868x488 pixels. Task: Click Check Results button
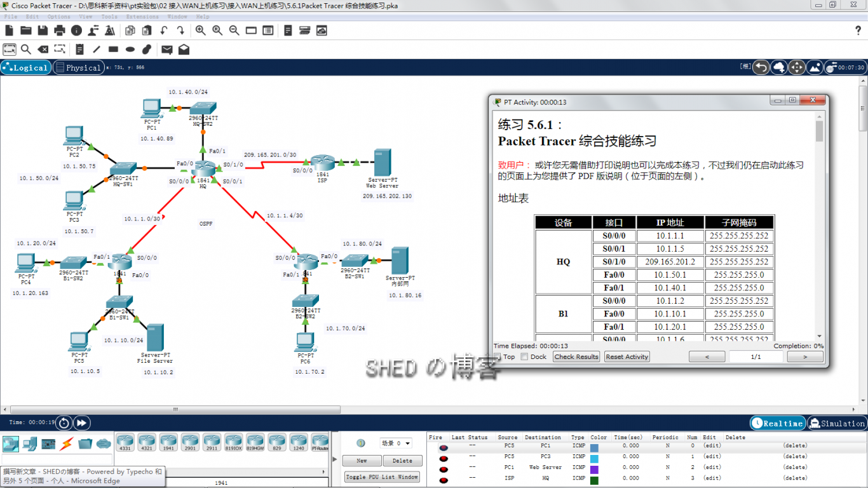coord(576,356)
